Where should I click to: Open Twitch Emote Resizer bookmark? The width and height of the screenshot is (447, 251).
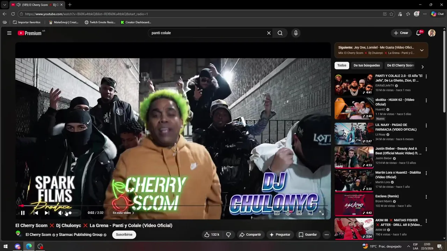pos(100,22)
